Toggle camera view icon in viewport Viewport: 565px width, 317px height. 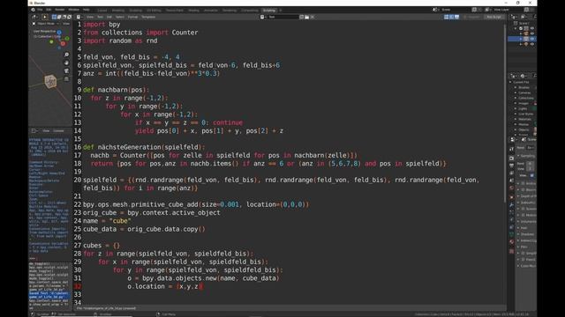pyautogui.click(x=67, y=70)
